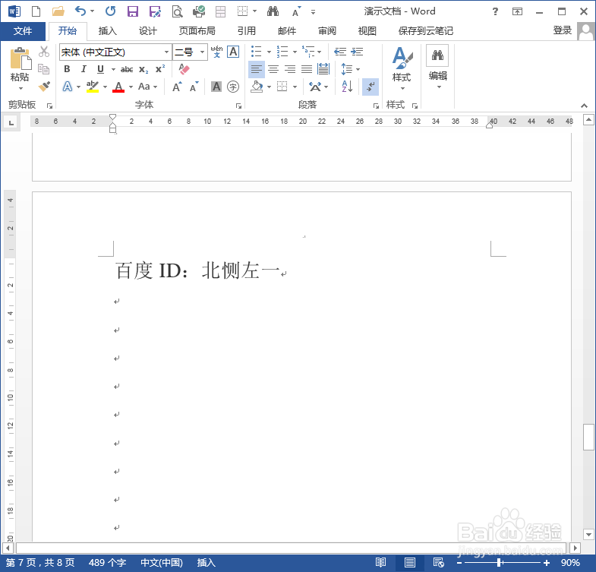
Task: Apply Character Border icon
Action: pos(233,52)
